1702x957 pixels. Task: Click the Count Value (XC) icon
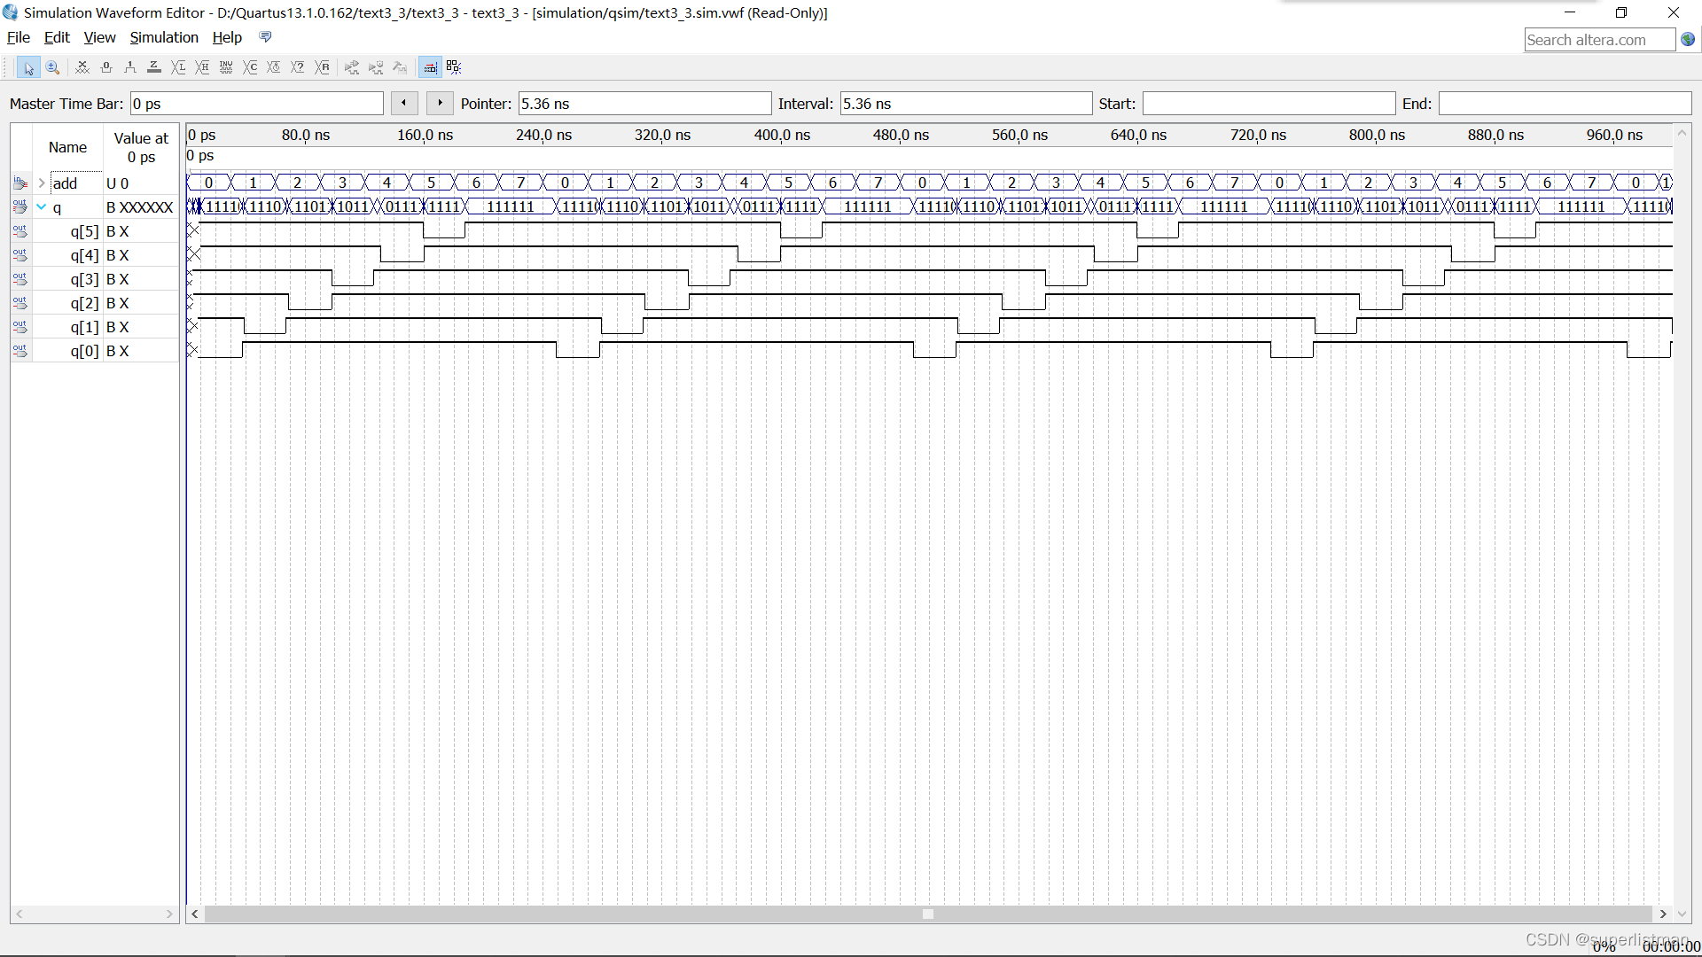pos(250,67)
